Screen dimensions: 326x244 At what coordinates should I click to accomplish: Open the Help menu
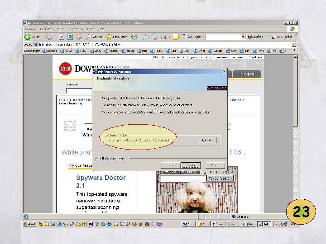pos(101,29)
